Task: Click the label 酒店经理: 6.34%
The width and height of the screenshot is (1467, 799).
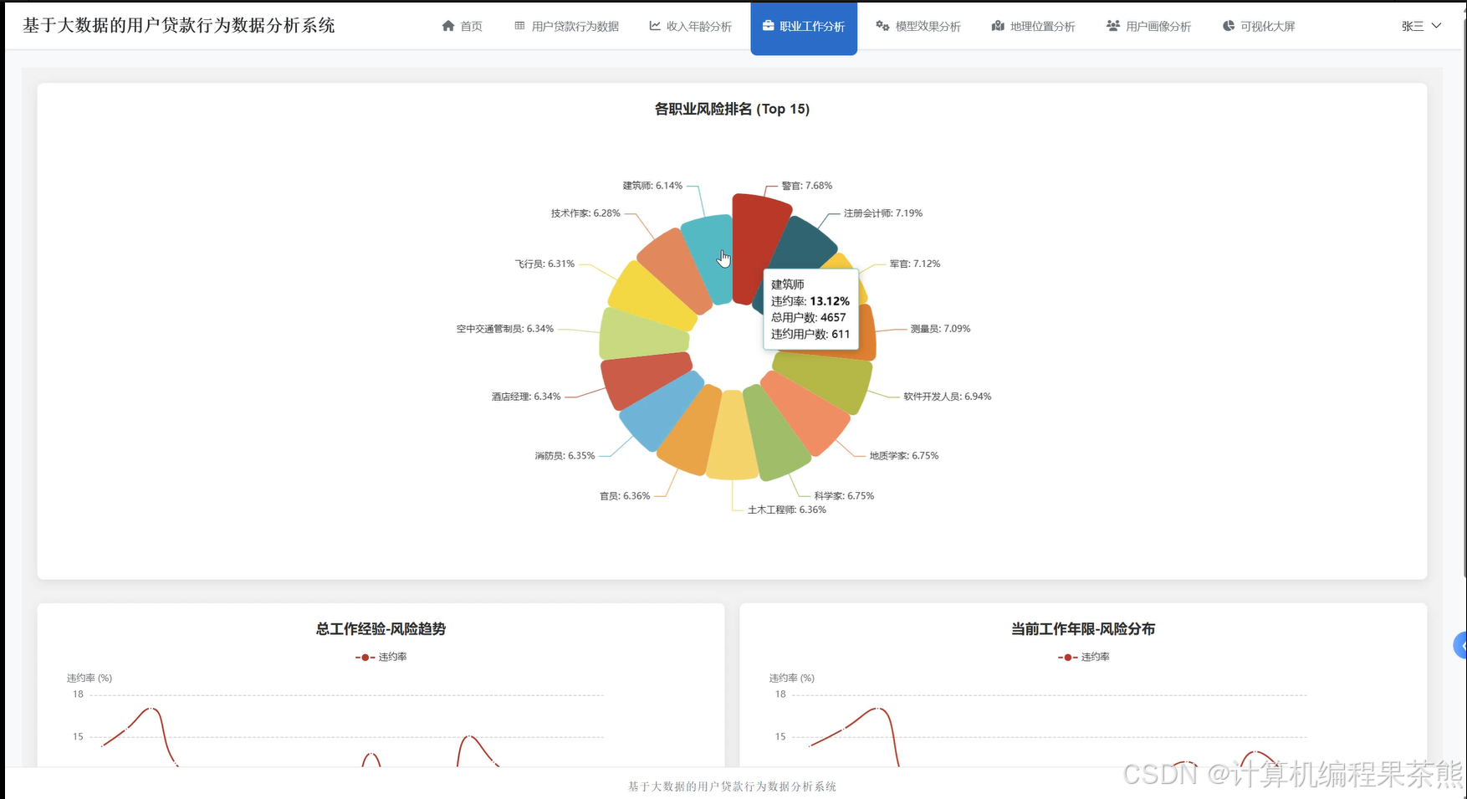Action: pyautogui.click(x=526, y=397)
